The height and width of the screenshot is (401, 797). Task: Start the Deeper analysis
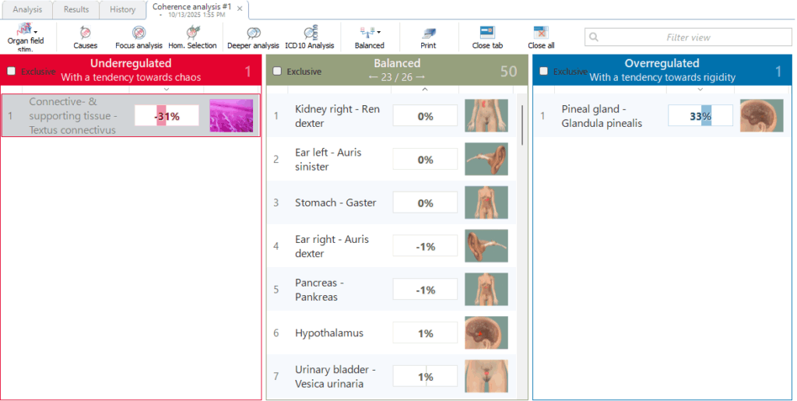[x=253, y=37]
